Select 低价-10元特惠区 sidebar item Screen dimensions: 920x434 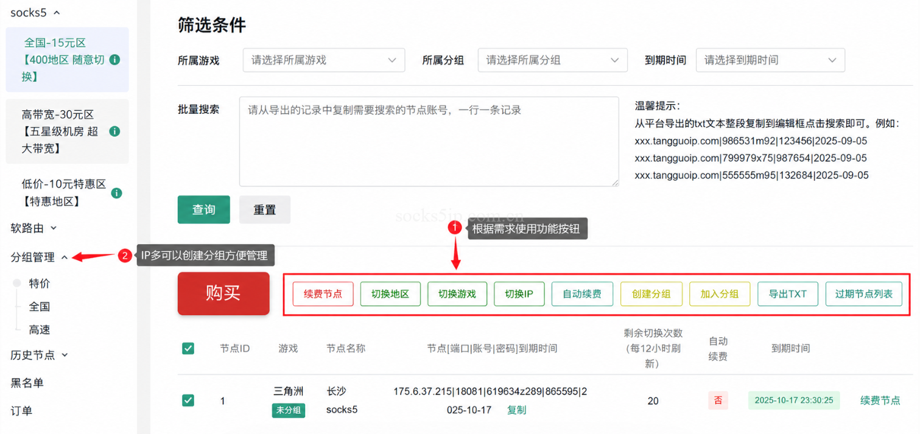pos(68,192)
